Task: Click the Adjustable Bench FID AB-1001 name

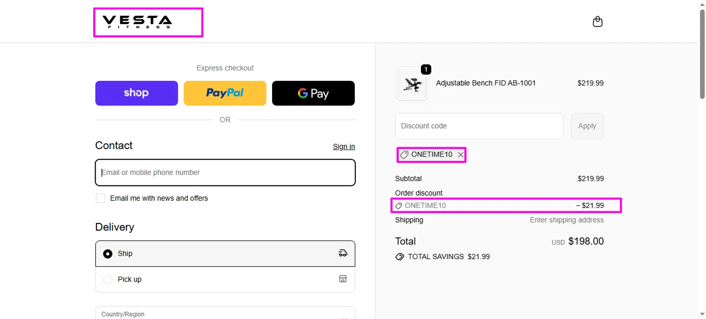Action: click(486, 83)
